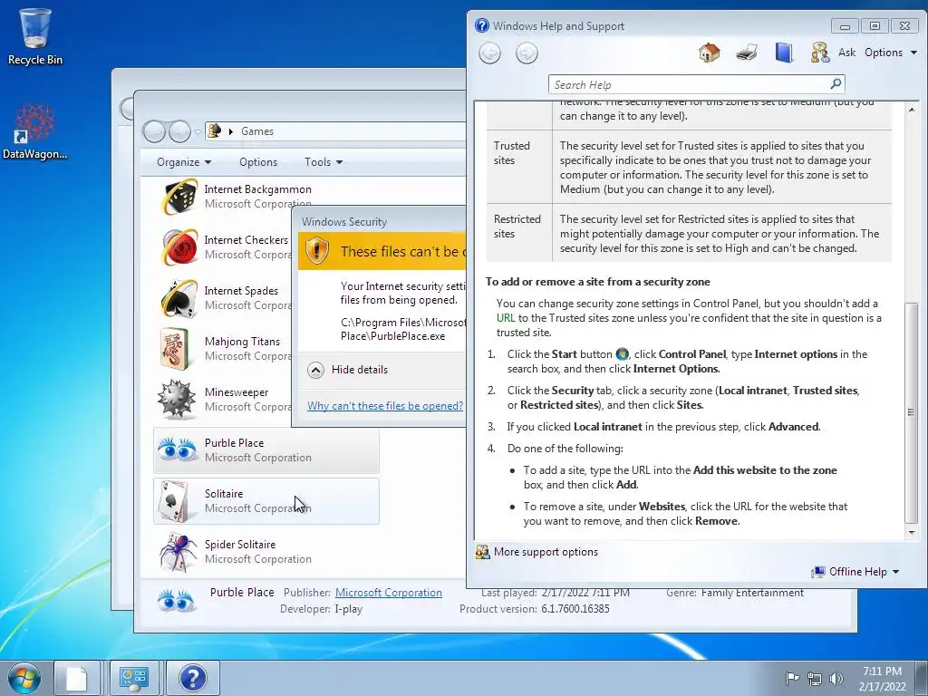The width and height of the screenshot is (928, 696).
Task: Open the Organize dropdown in Games
Action: [x=183, y=162]
